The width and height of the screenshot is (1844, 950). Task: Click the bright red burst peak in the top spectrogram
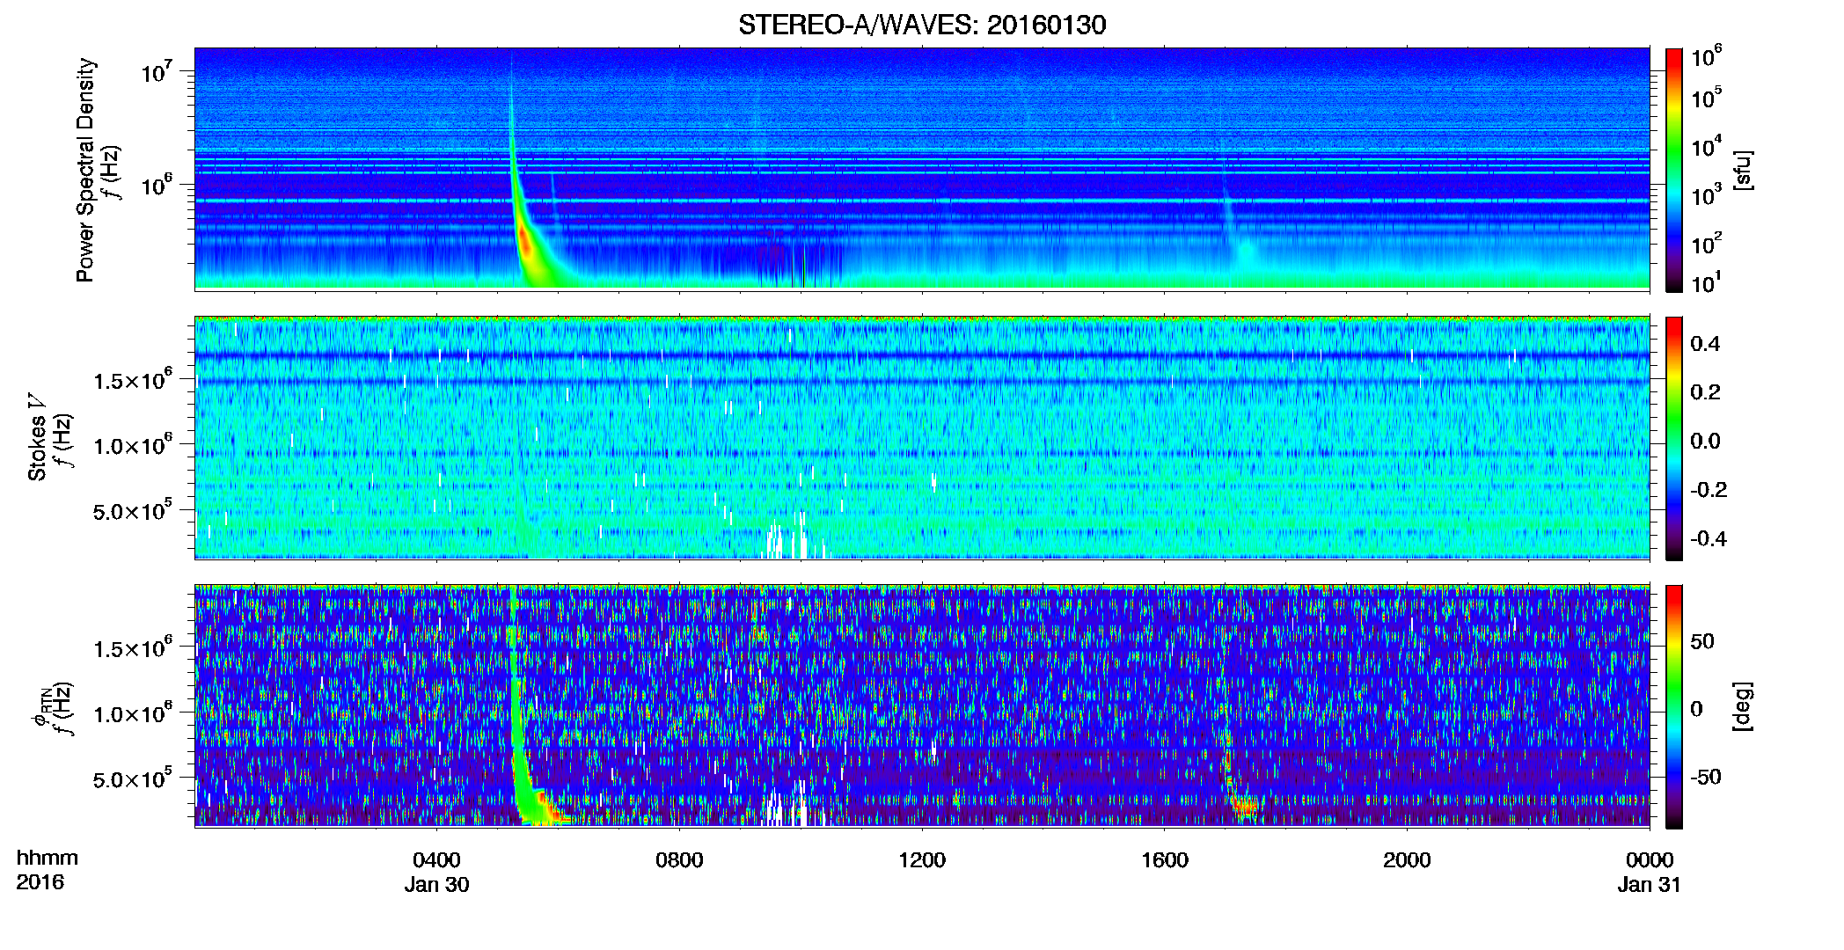click(525, 241)
